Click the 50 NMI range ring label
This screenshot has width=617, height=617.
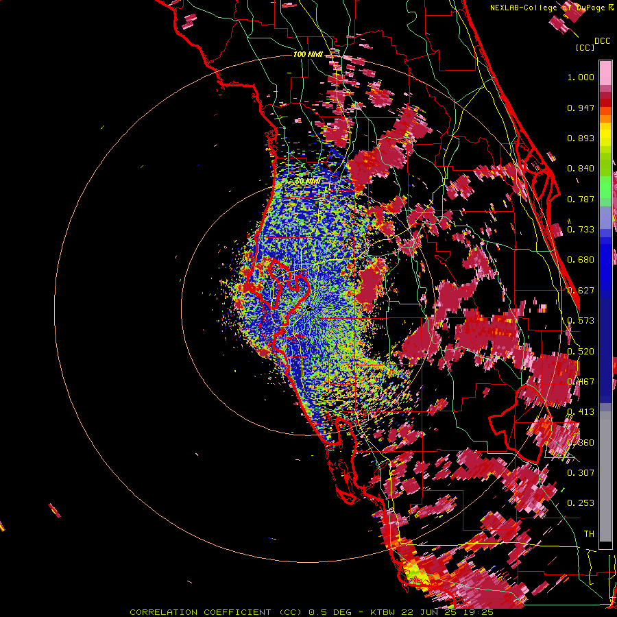[x=307, y=182]
